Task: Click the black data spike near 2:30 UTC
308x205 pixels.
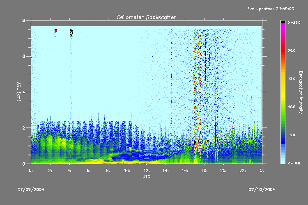Action: (55, 33)
